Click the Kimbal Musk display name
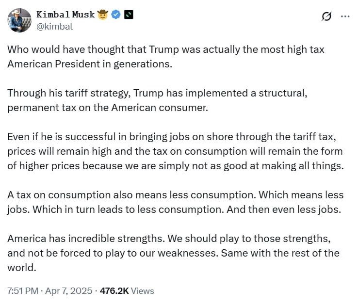The image size is (358, 306). pyautogui.click(x=65, y=15)
